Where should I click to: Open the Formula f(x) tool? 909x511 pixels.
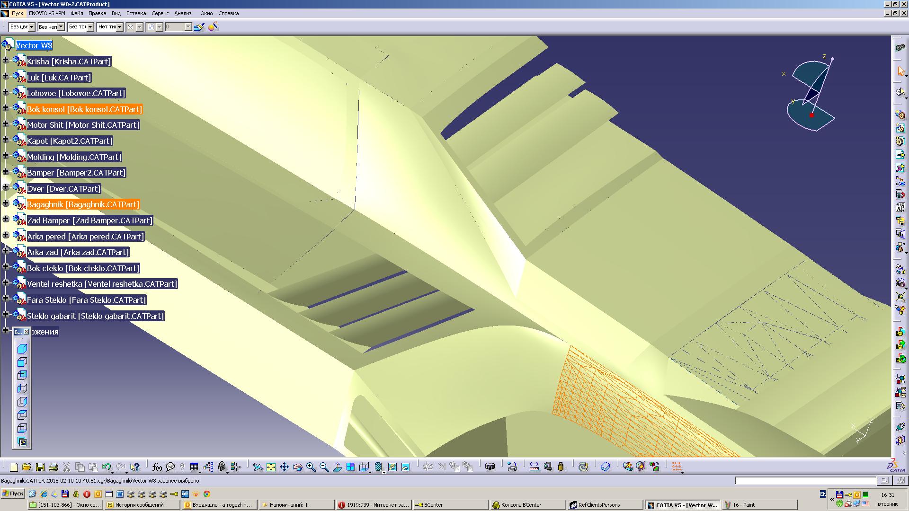point(157,467)
